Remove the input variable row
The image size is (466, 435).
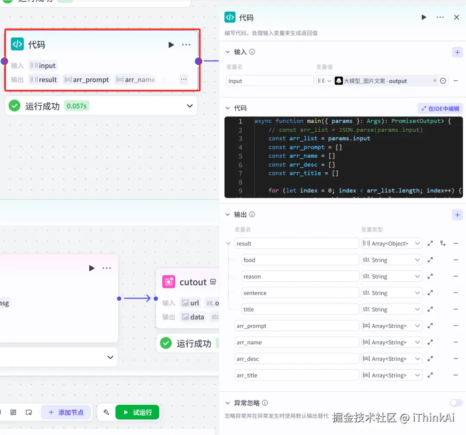coord(456,81)
